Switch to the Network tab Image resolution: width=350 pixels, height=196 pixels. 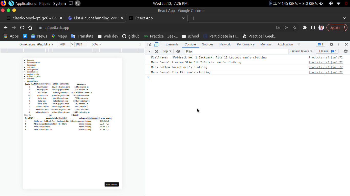[x=225, y=44]
